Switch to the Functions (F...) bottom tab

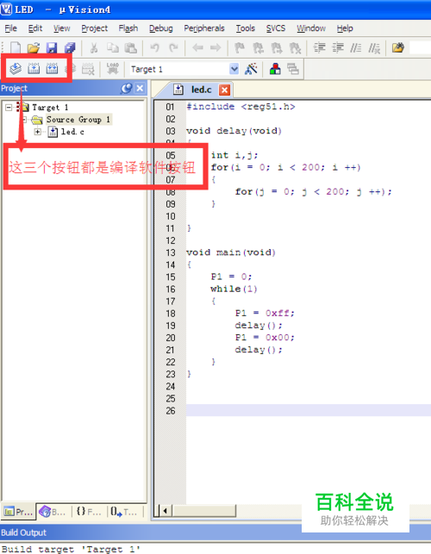[x=89, y=512]
